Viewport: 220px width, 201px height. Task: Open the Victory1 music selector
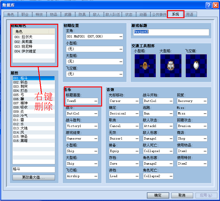(x=82, y=126)
